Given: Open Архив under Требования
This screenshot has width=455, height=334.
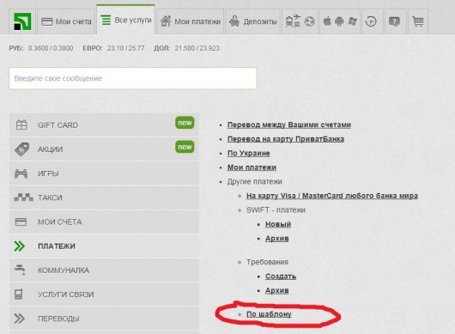Looking at the screenshot, I should click(276, 290).
